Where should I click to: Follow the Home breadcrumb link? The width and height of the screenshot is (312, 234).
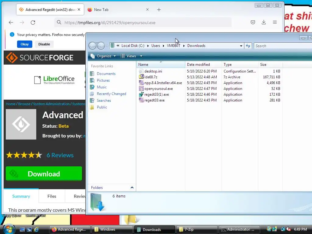[x=11, y=104]
